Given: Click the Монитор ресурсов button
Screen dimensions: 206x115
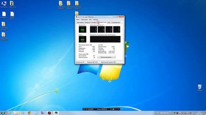Looking at the screenshot, I should 107,57.
